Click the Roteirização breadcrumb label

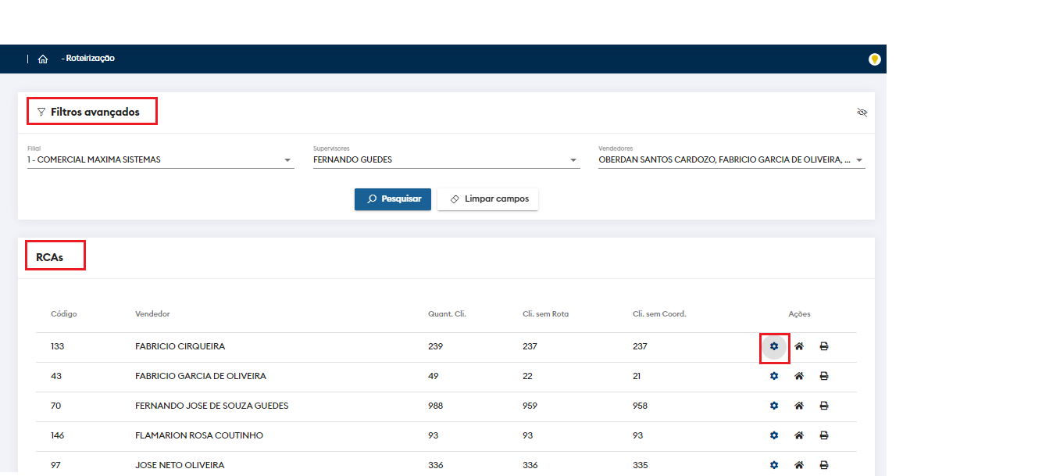[x=91, y=59]
